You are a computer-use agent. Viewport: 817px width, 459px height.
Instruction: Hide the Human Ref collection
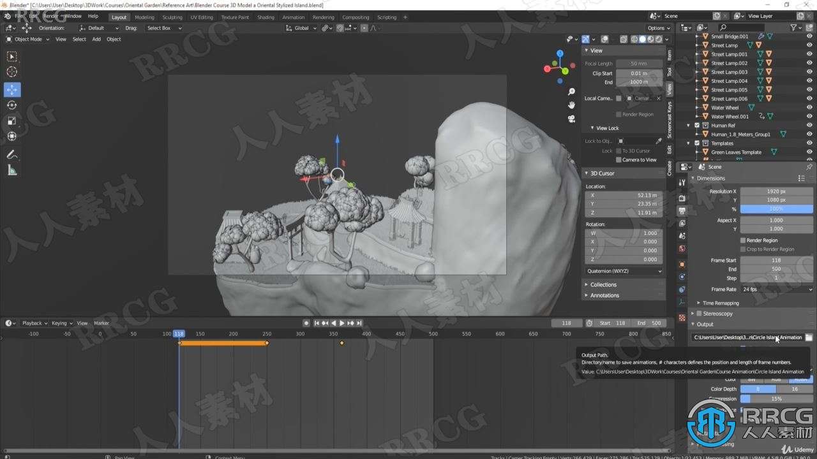pos(809,126)
